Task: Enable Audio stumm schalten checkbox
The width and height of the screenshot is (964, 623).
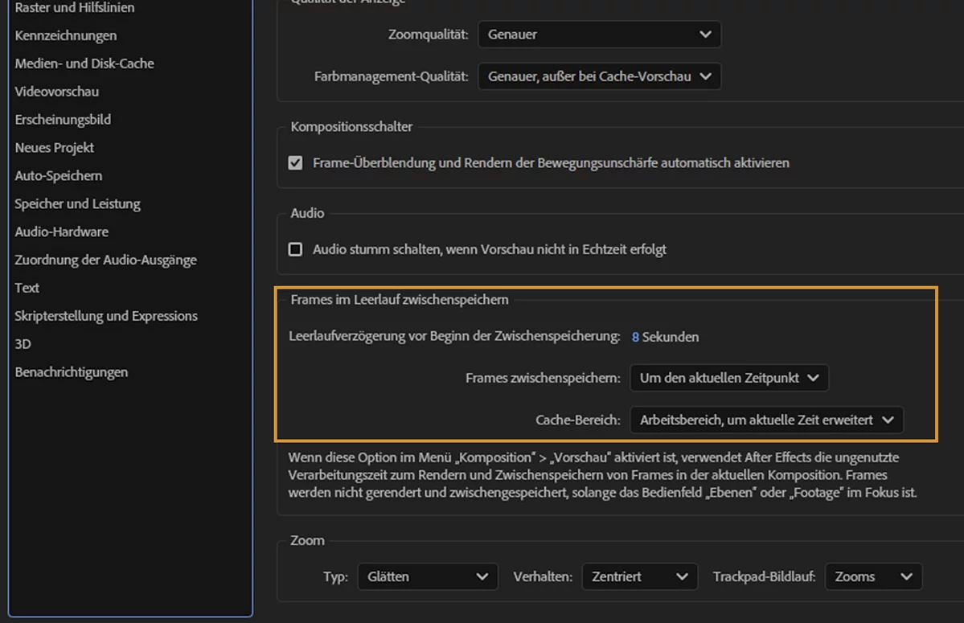Action: 295,249
